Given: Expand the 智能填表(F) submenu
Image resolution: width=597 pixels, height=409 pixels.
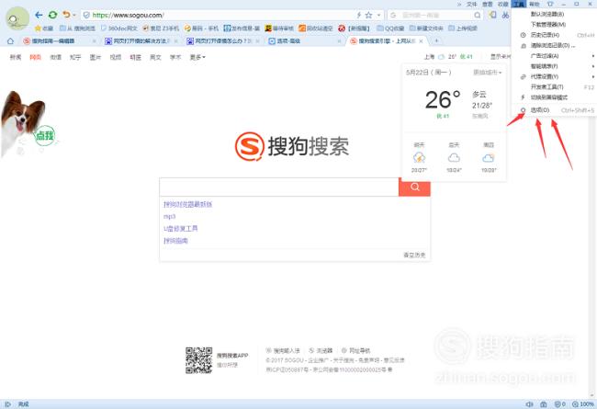Looking at the screenshot, I should 555,66.
